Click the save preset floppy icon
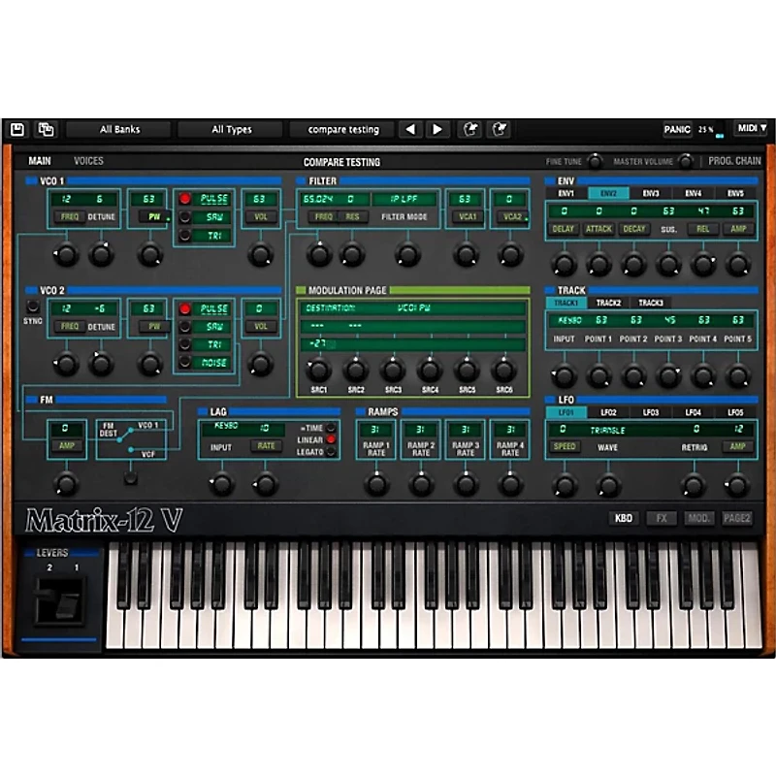The image size is (776, 776). 17,129
